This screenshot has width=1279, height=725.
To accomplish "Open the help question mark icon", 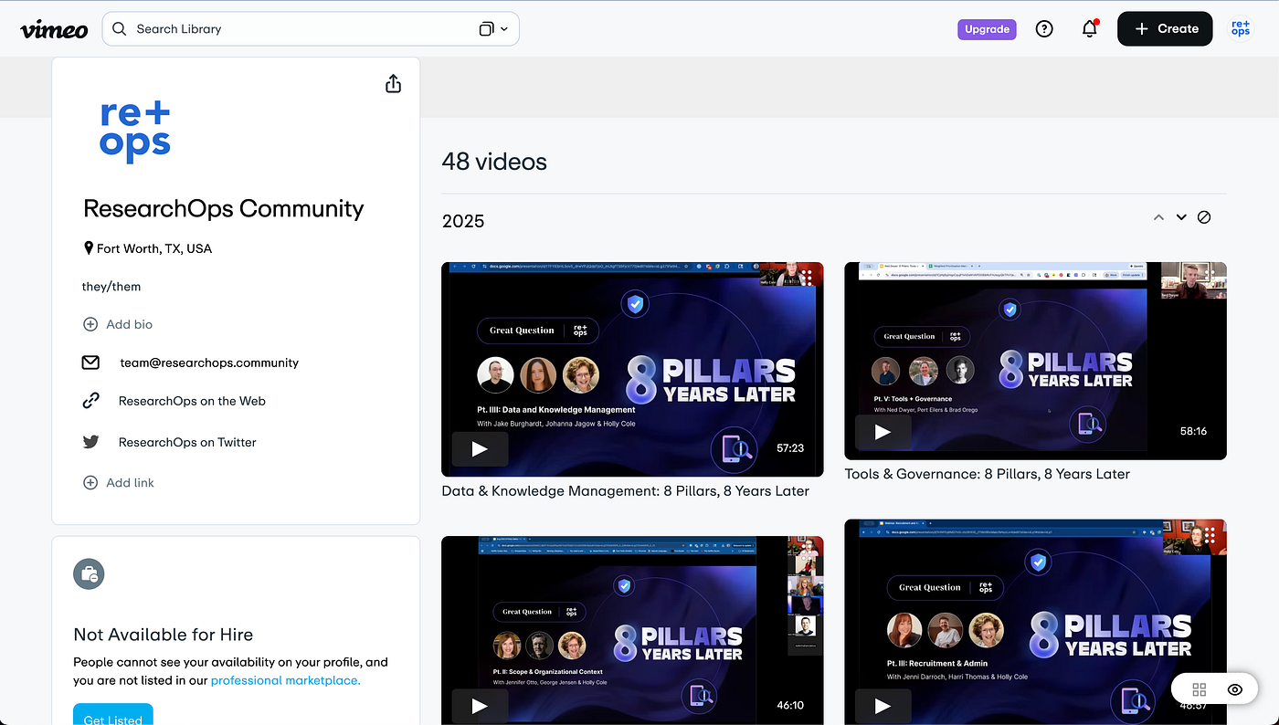I will click(x=1044, y=29).
